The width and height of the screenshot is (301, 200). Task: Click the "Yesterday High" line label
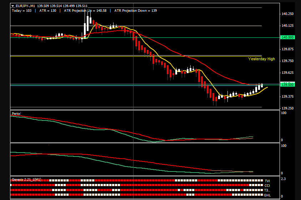pos(261,59)
